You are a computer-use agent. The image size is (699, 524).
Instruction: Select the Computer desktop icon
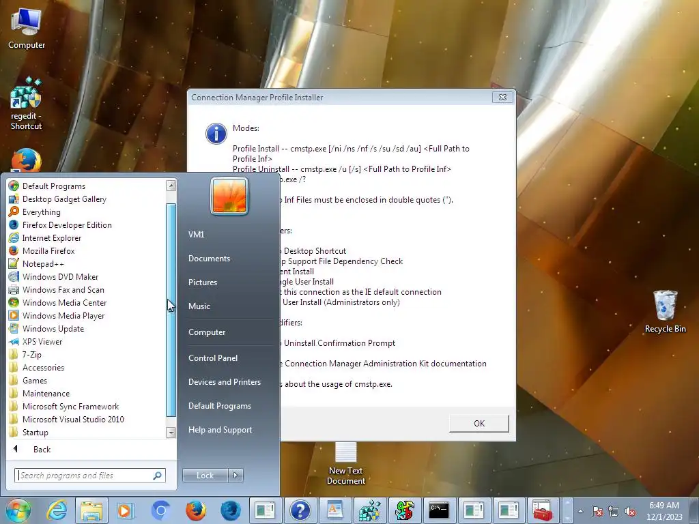tap(27, 27)
